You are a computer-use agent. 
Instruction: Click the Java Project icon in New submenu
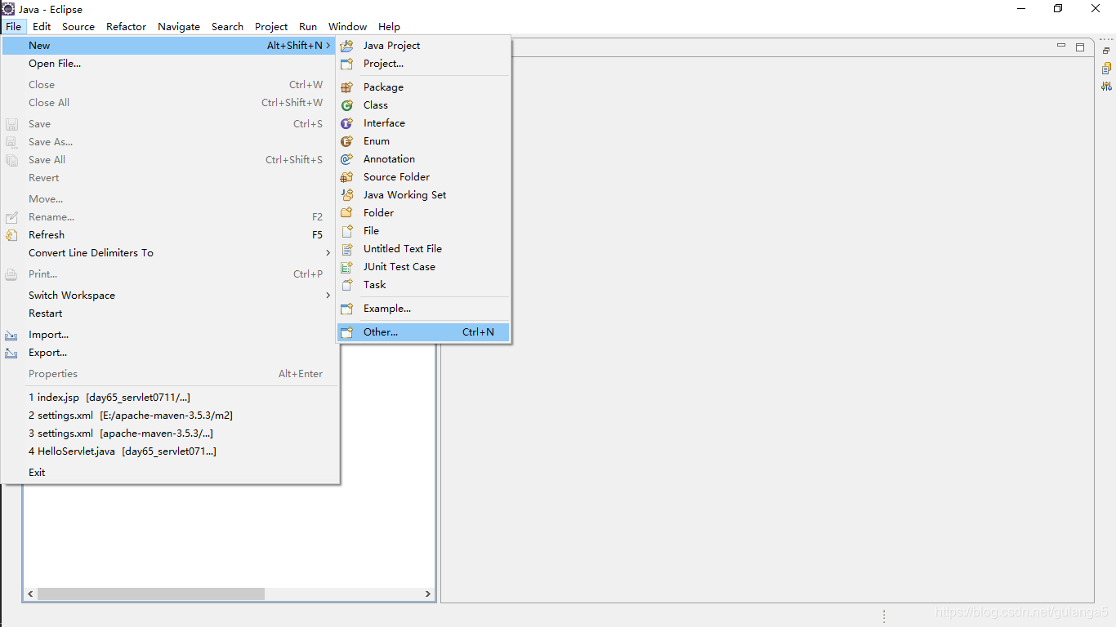(x=347, y=46)
